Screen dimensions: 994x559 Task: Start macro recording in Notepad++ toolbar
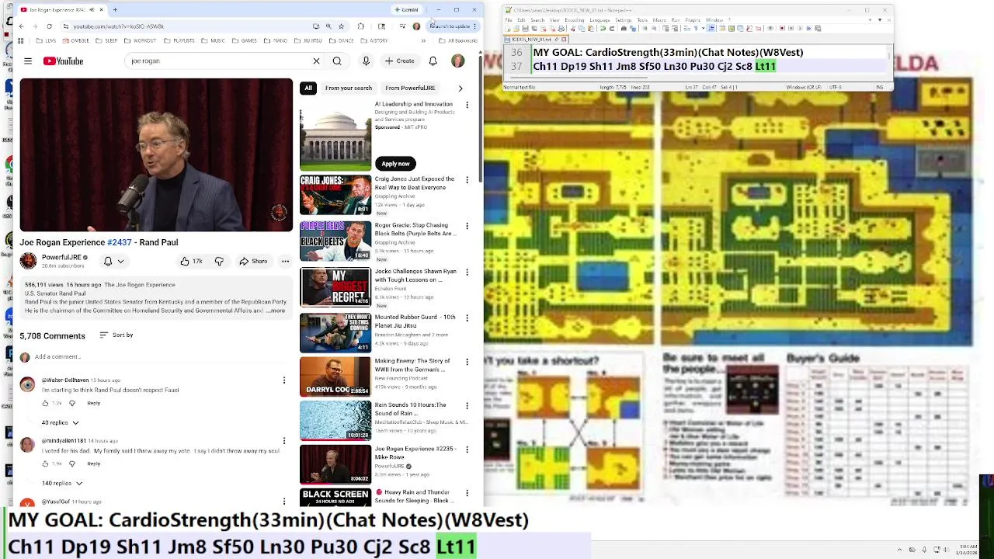782,28
